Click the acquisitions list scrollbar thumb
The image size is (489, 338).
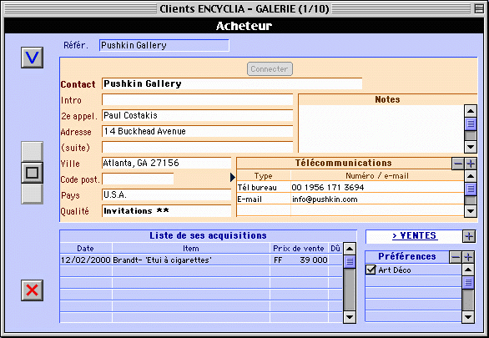pos(350,261)
